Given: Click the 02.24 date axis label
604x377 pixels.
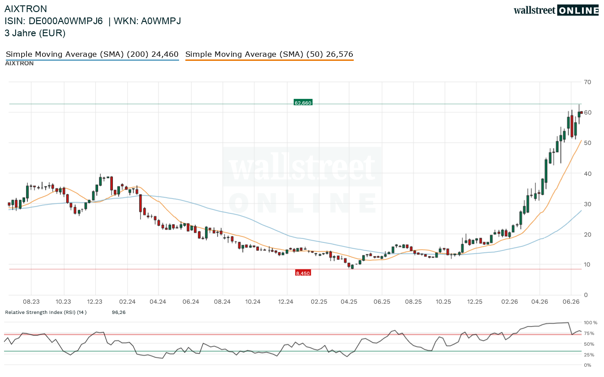Looking at the screenshot, I should pyautogui.click(x=128, y=302).
